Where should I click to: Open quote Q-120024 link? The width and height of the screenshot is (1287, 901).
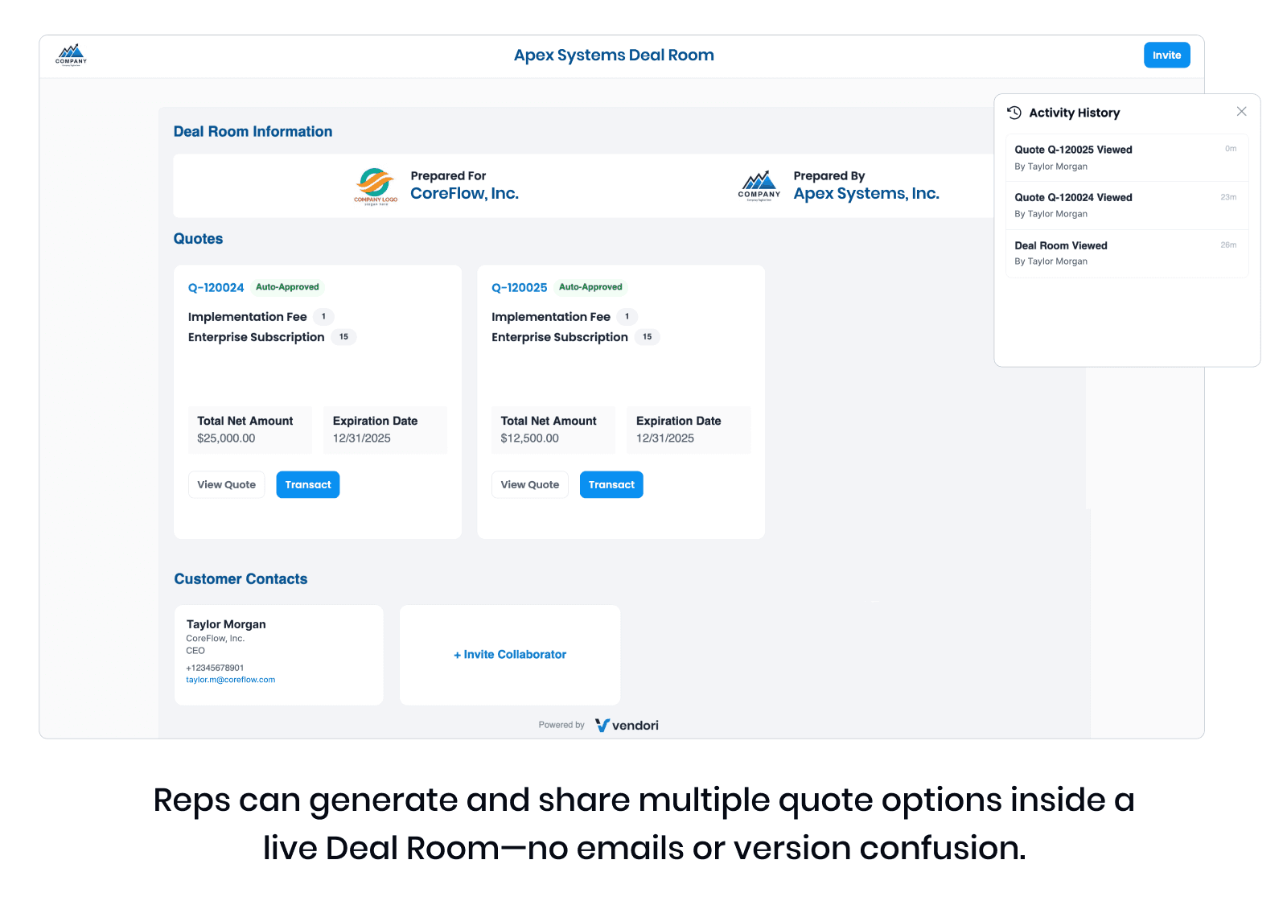click(216, 288)
